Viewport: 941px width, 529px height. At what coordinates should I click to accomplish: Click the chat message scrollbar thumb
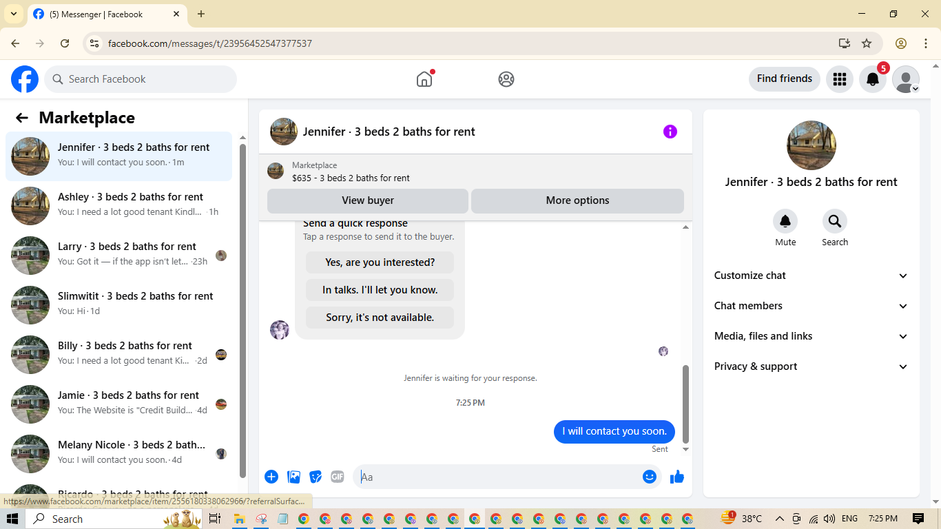pyautogui.click(x=685, y=404)
